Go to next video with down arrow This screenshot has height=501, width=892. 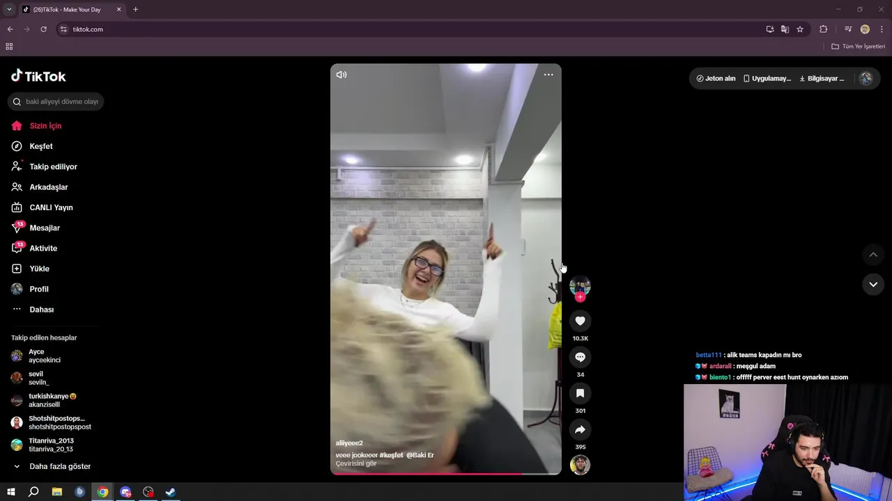tap(873, 285)
